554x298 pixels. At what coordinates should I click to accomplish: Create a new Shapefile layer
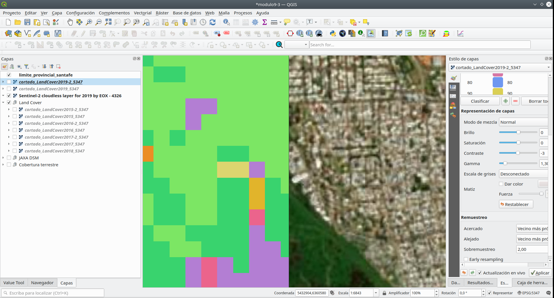pos(27,33)
